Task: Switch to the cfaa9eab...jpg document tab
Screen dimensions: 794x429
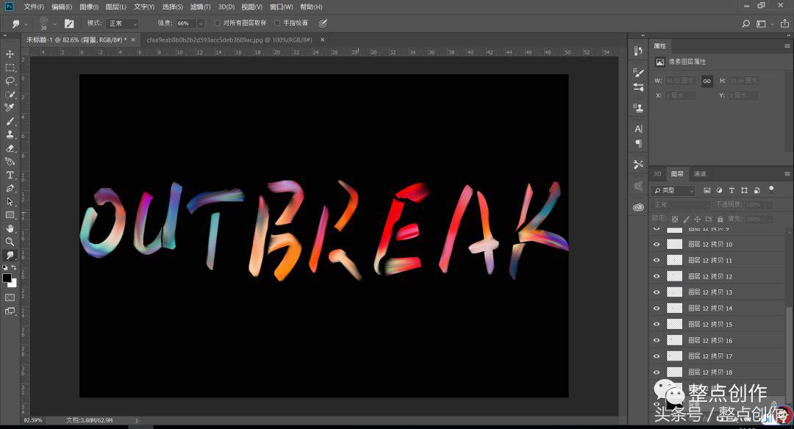Action: point(229,40)
